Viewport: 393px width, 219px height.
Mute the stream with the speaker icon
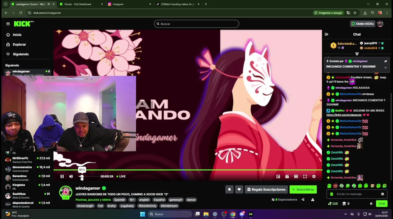[x=71, y=176]
